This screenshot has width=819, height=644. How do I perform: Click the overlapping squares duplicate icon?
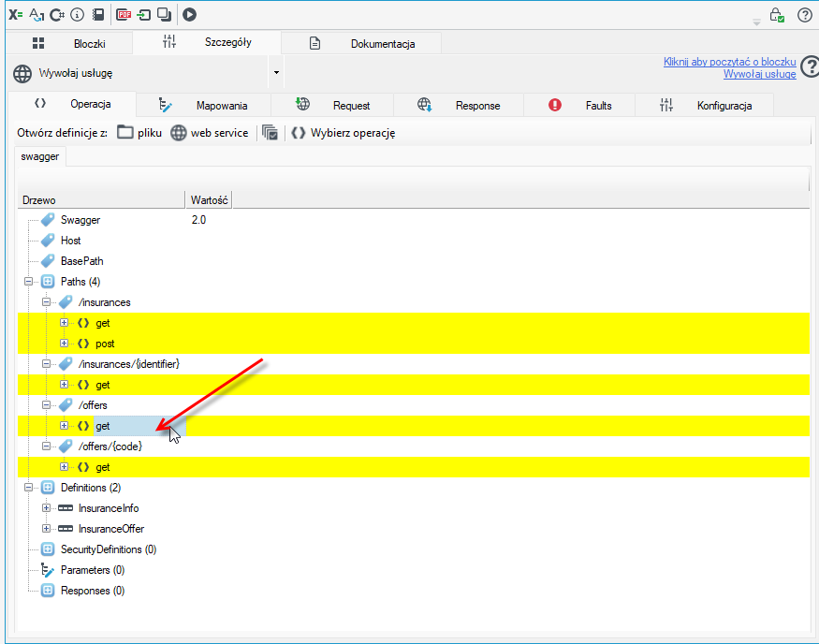165,15
